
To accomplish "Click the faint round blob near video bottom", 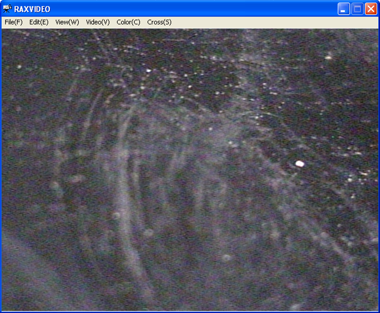I will pyautogui.click(x=226, y=258).
